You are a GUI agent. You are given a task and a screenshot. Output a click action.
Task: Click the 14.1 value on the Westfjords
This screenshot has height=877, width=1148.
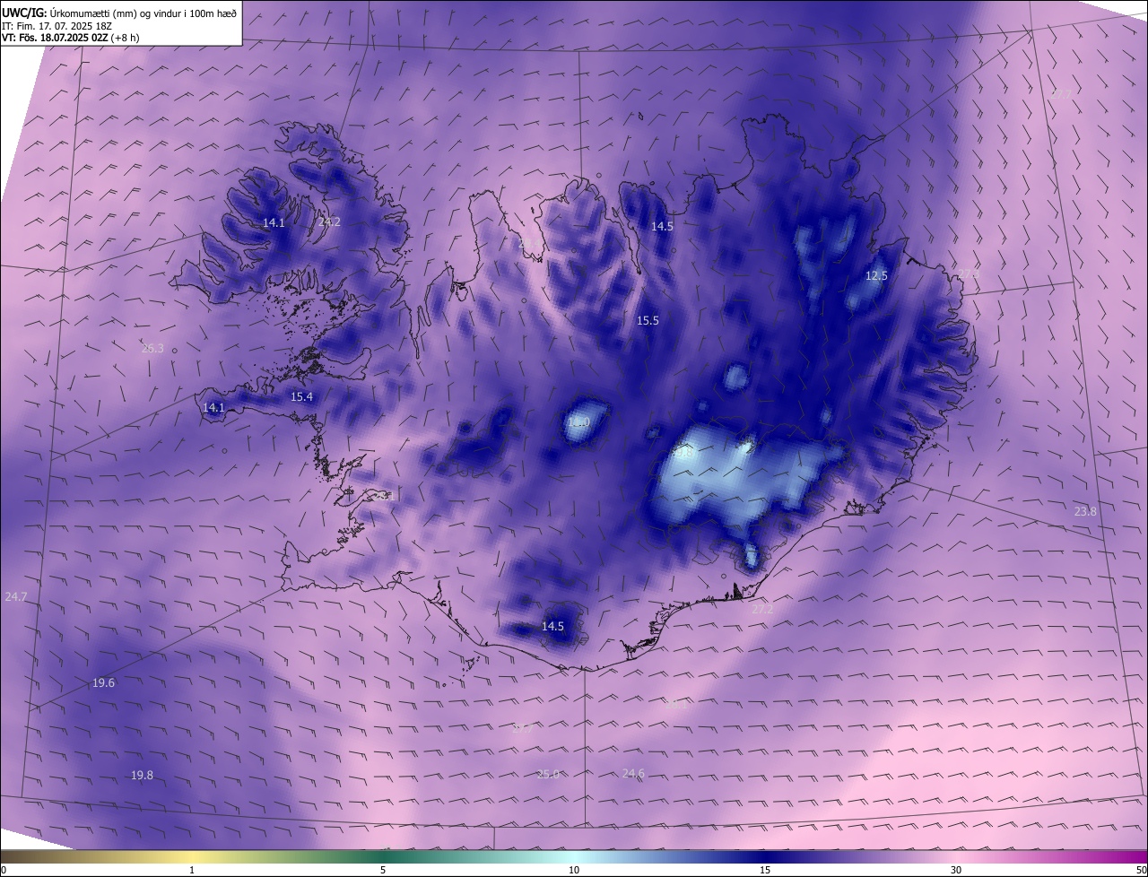(x=274, y=222)
